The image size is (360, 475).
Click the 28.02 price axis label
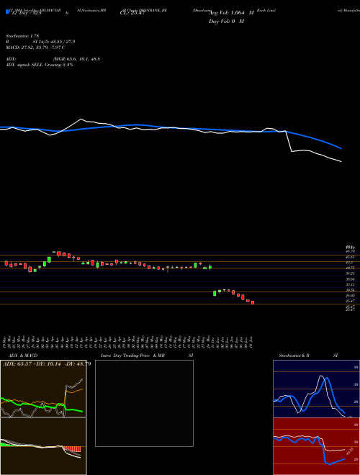351,295
